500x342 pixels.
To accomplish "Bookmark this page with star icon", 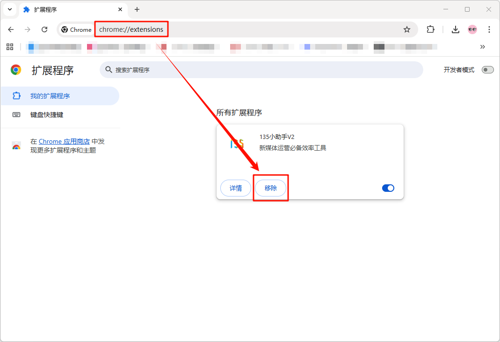I will point(407,29).
